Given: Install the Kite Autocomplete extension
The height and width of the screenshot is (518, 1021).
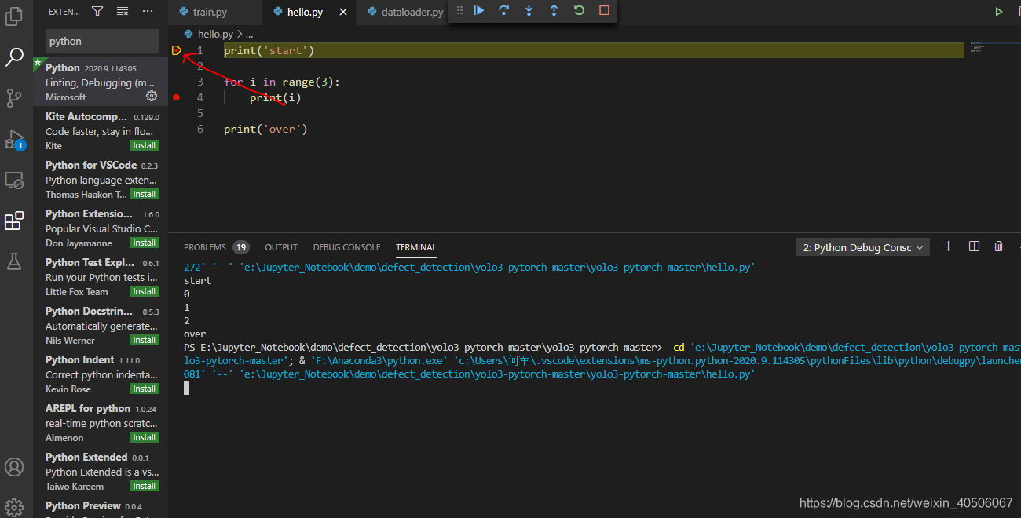Looking at the screenshot, I should pyautogui.click(x=145, y=145).
